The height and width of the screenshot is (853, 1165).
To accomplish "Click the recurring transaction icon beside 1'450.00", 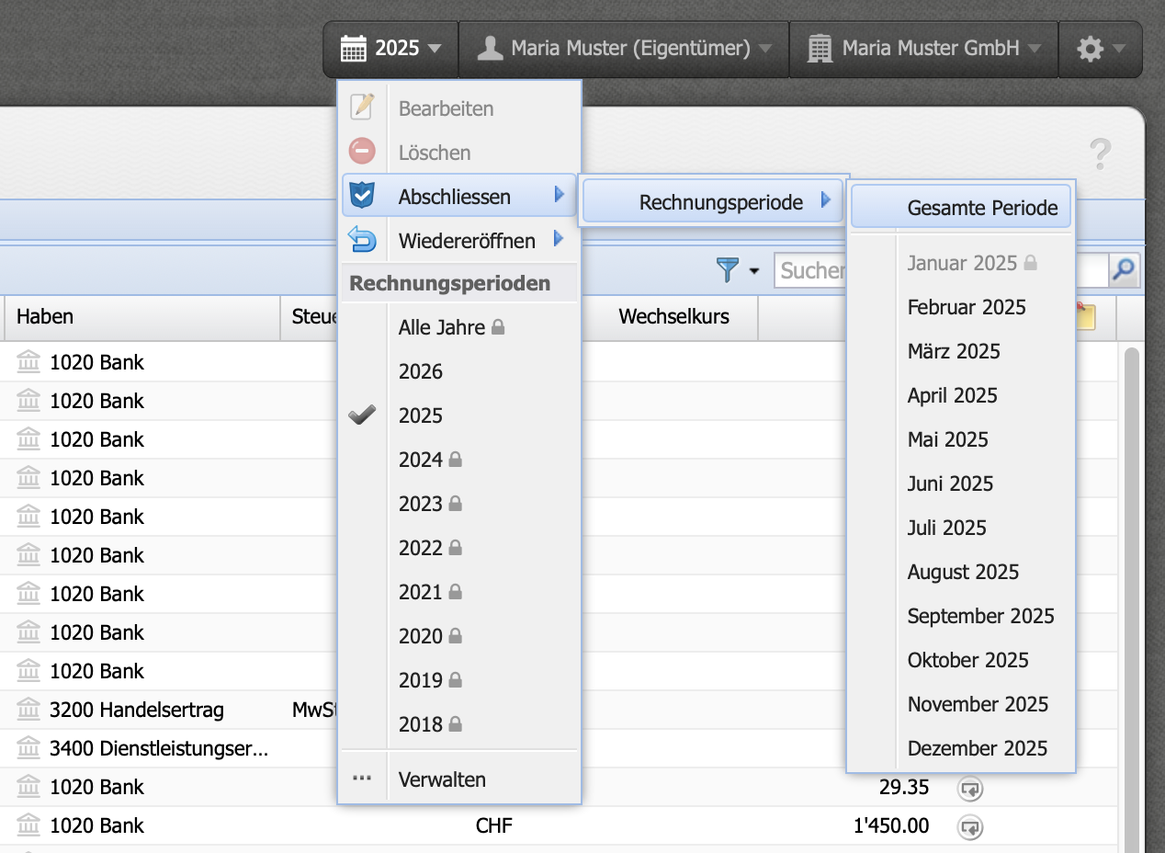I will [970, 827].
